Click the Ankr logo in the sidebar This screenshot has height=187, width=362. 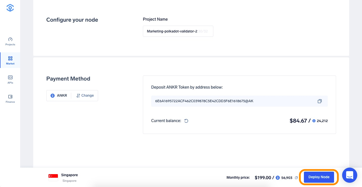click(x=10, y=8)
